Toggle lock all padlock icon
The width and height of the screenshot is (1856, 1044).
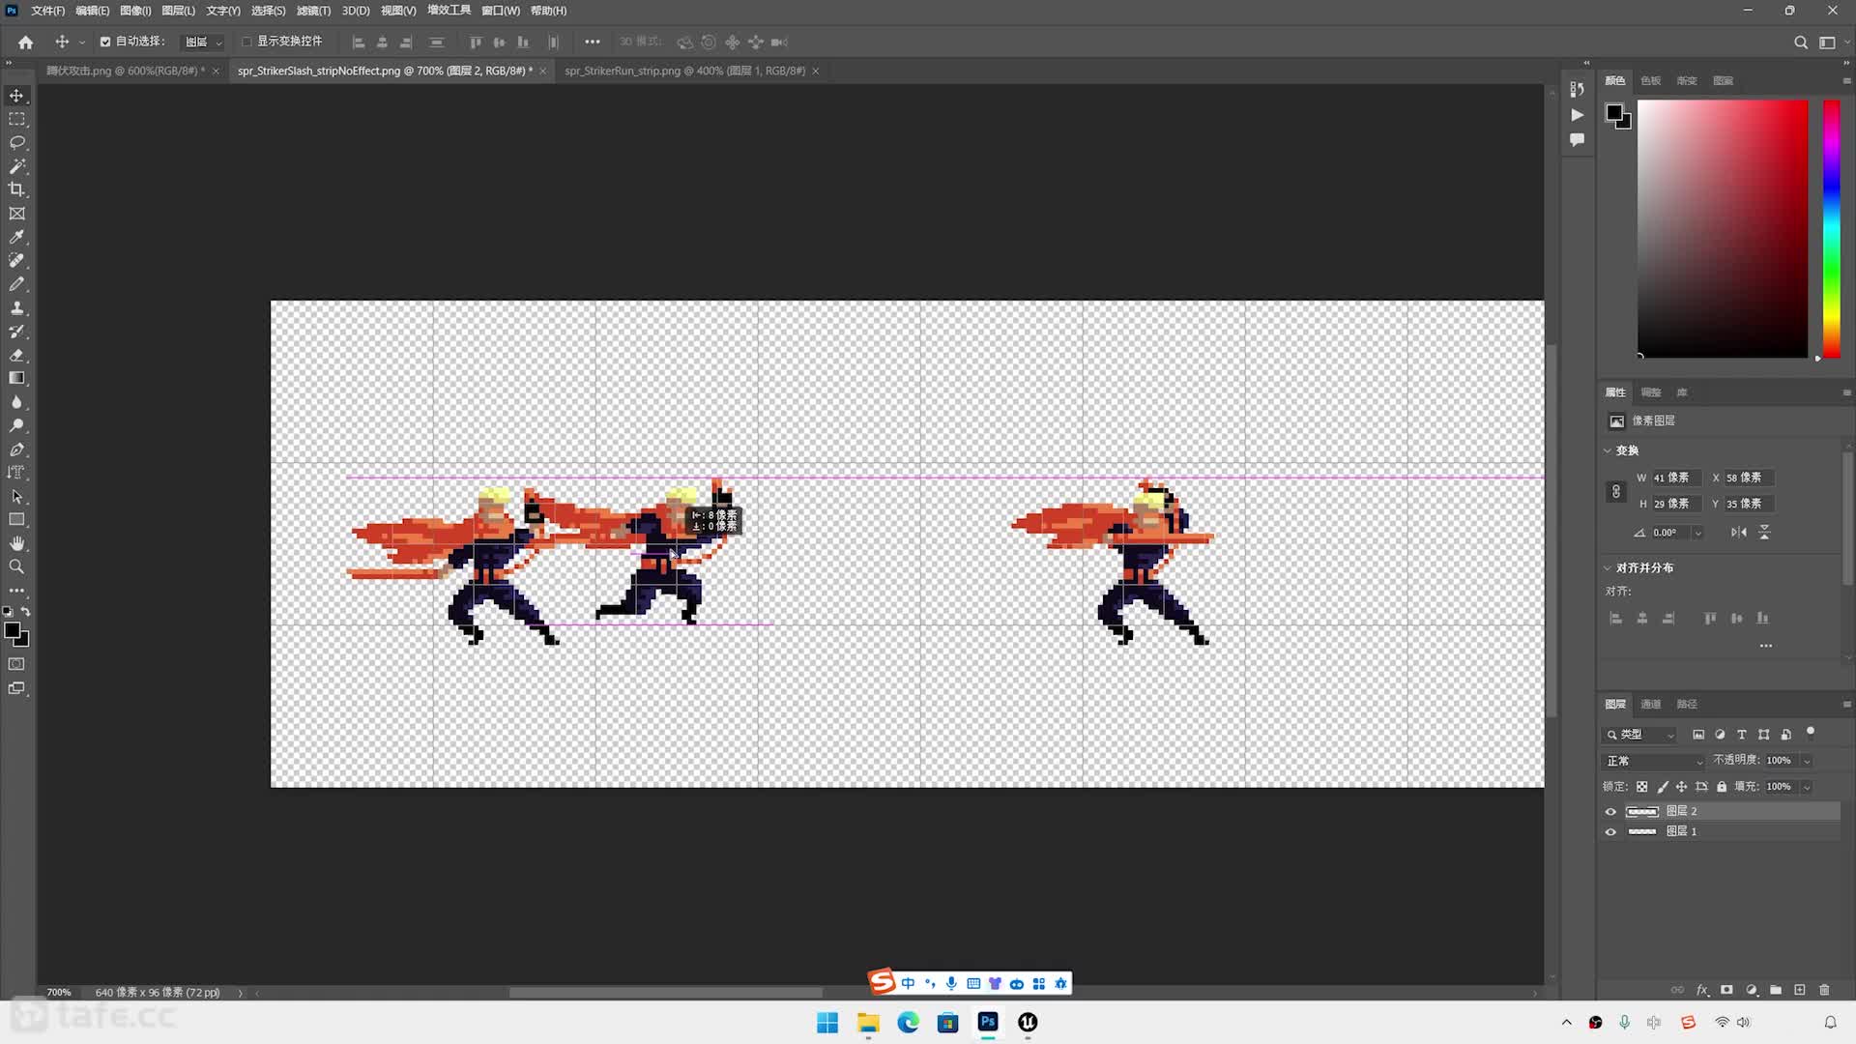point(1722,787)
